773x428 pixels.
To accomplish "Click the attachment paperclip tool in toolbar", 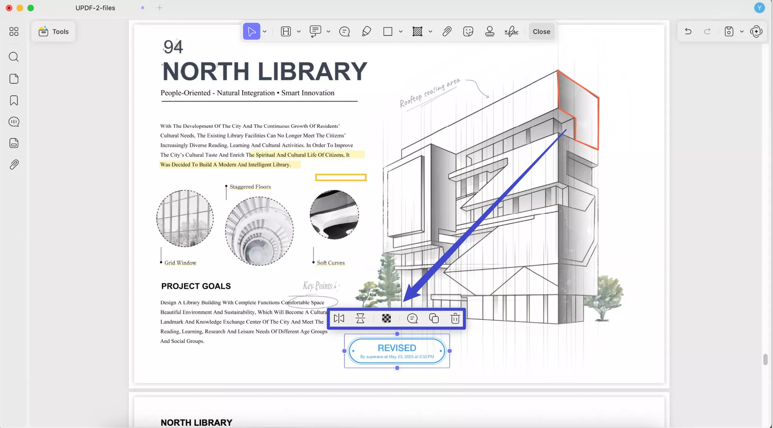I will click(447, 31).
